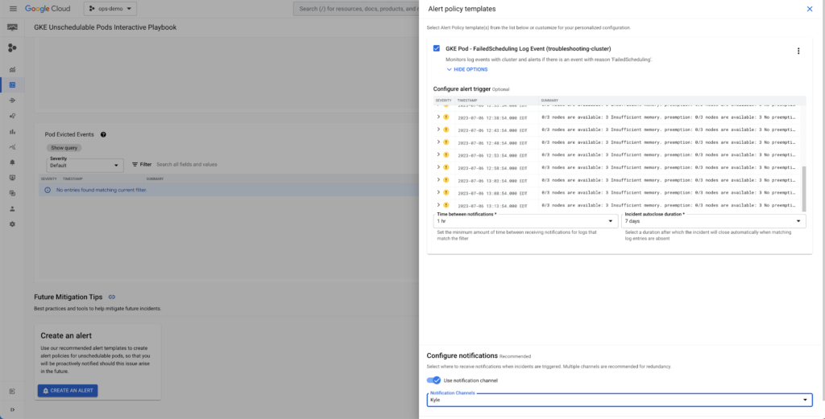
Task: Click warning severity icon on 12:53:54 log row
Action: (446, 155)
